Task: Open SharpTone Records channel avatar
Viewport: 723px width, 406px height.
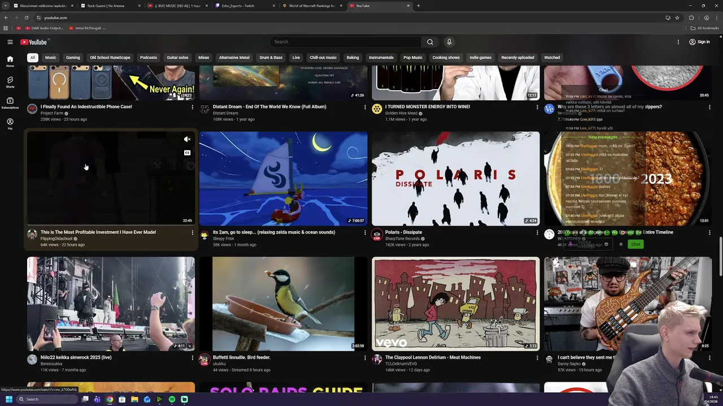Action: [x=377, y=235]
